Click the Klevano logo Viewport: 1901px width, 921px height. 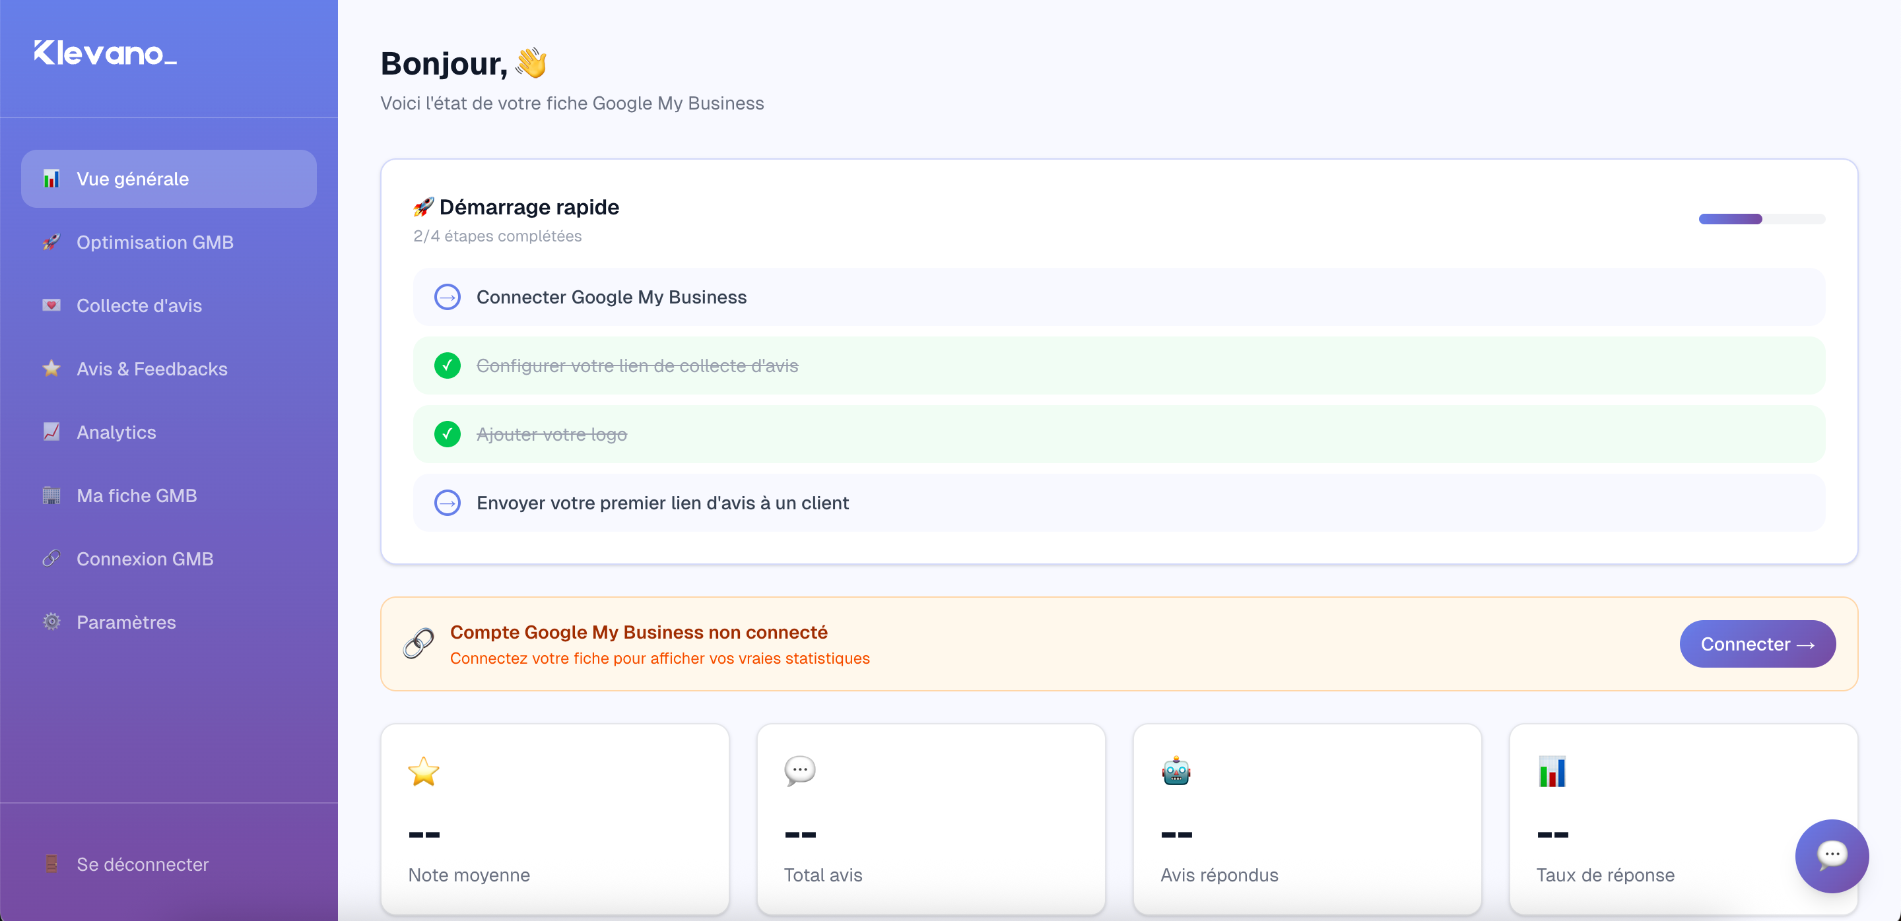click(105, 53)
